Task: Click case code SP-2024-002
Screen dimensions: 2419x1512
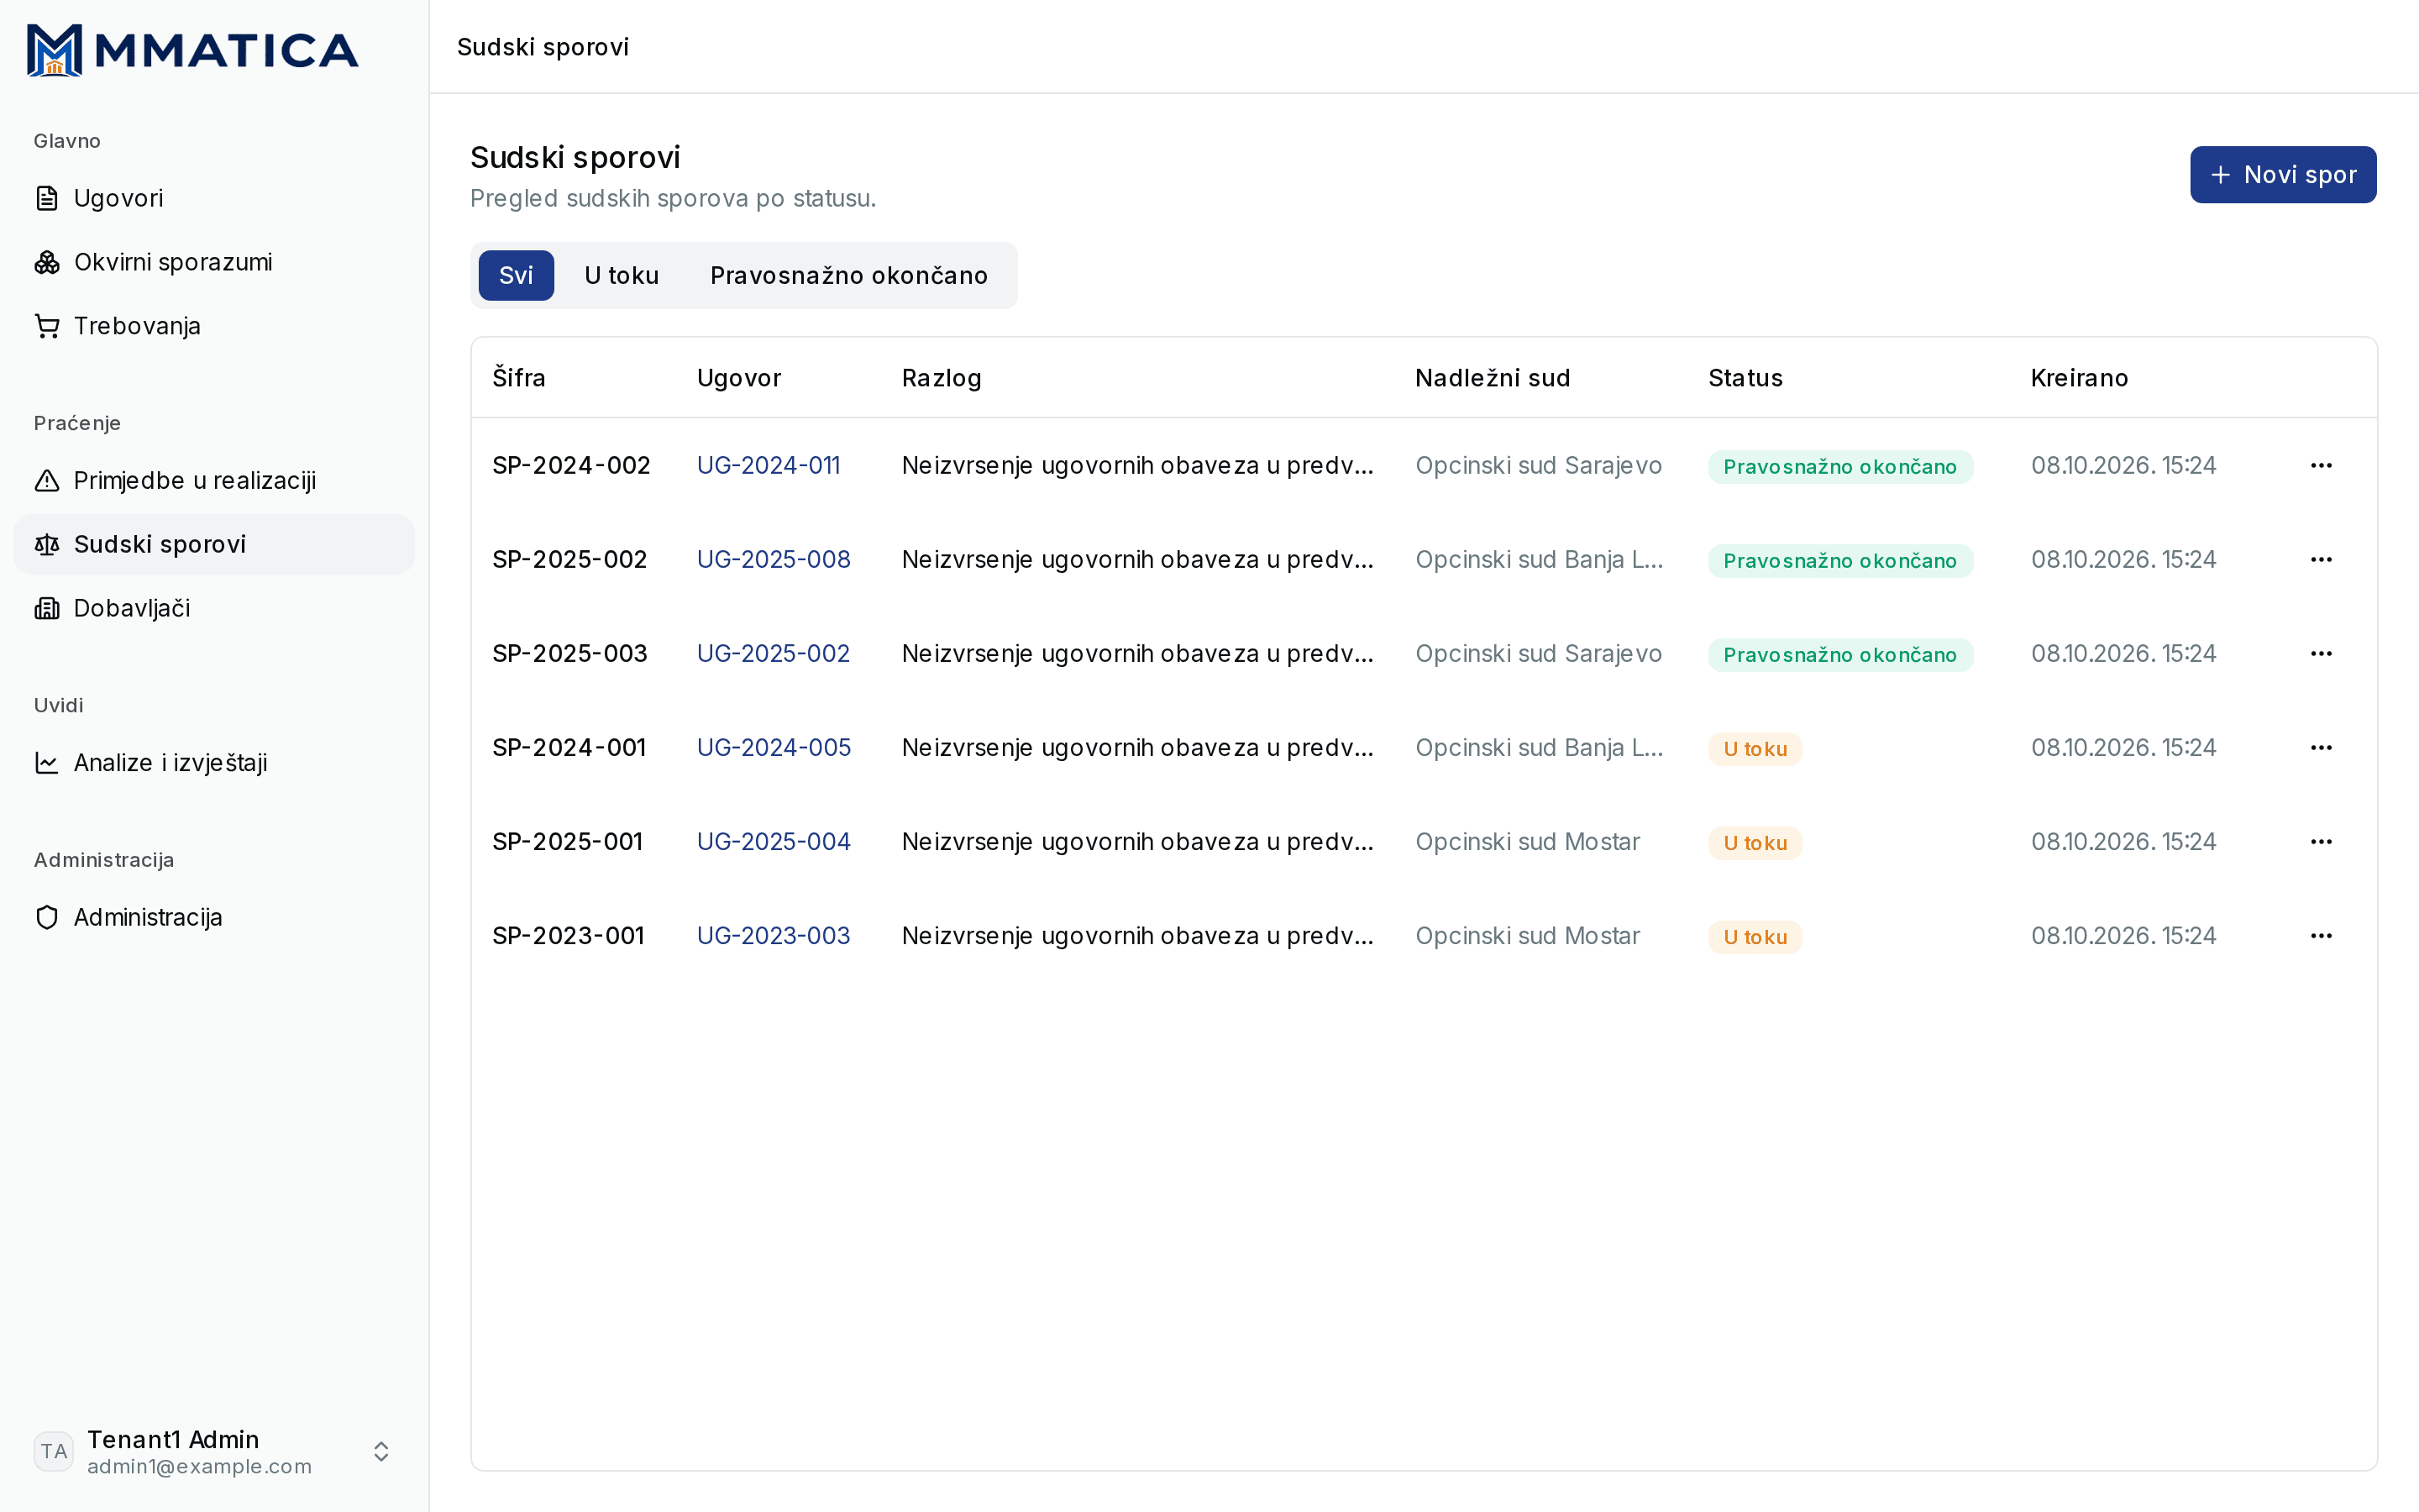Action: pyautogui.click(x=571, y=465)
